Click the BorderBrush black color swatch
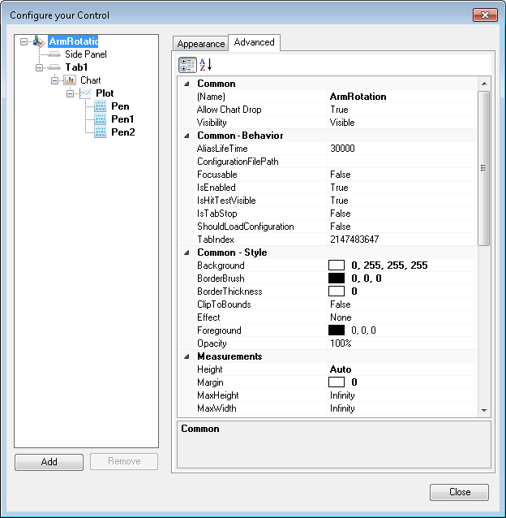 tap(337, 278)
